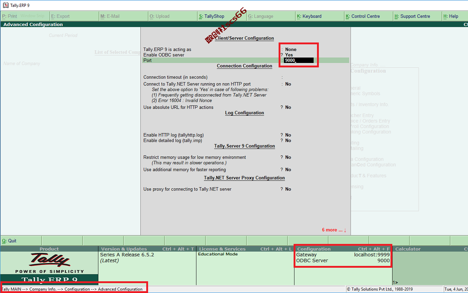Click the 'Current Period' background label
This screenshot has height=293, width=468.
pos(63,36)
